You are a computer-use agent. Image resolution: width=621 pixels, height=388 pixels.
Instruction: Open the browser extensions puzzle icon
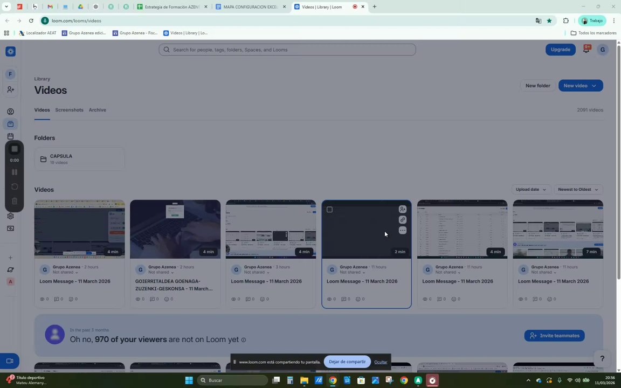coord(565,20)
